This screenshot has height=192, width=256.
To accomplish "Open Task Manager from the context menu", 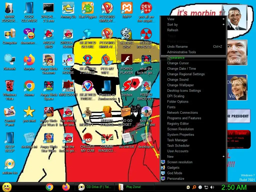I will pos(193,140).
